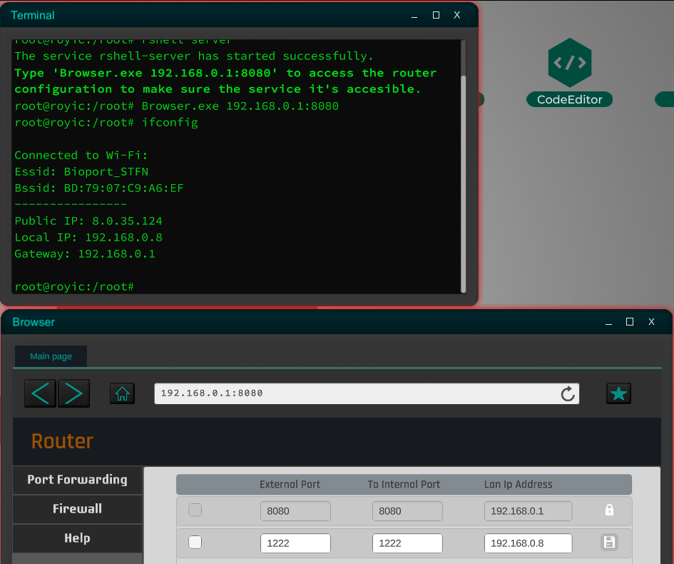Close the Browser window

[651, 322]
